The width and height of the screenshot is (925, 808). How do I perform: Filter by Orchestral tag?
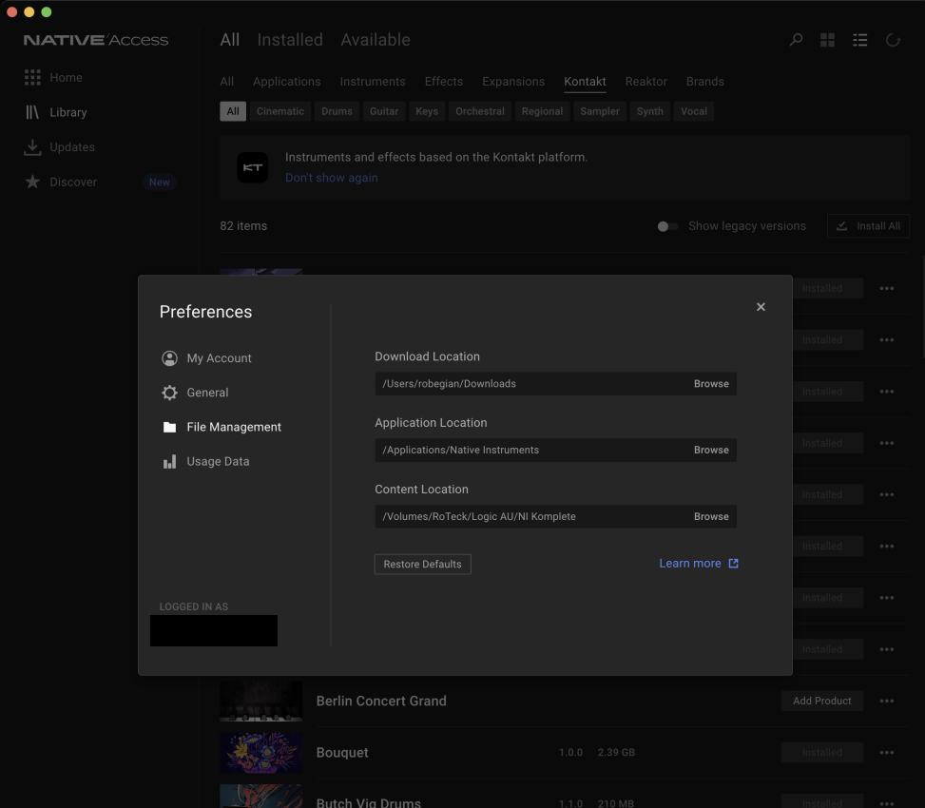pos(479,111)
